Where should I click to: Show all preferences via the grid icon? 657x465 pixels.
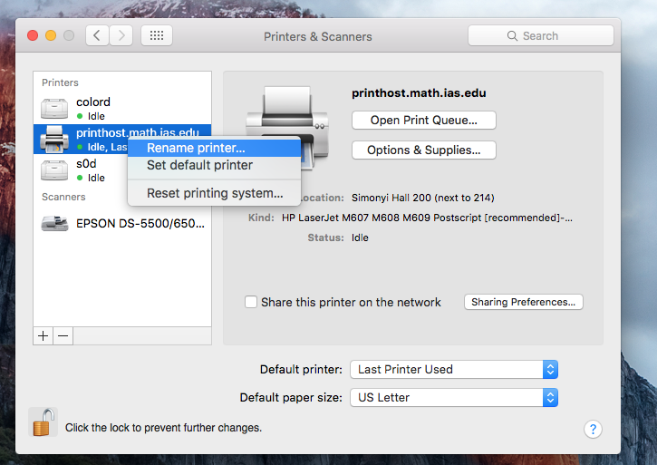point(157,35)
